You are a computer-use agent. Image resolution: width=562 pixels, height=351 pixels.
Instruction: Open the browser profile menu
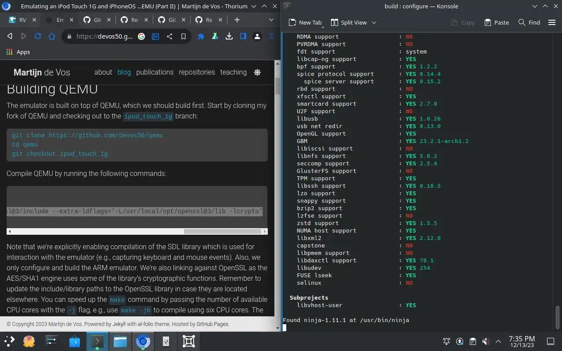pos(257,36)
